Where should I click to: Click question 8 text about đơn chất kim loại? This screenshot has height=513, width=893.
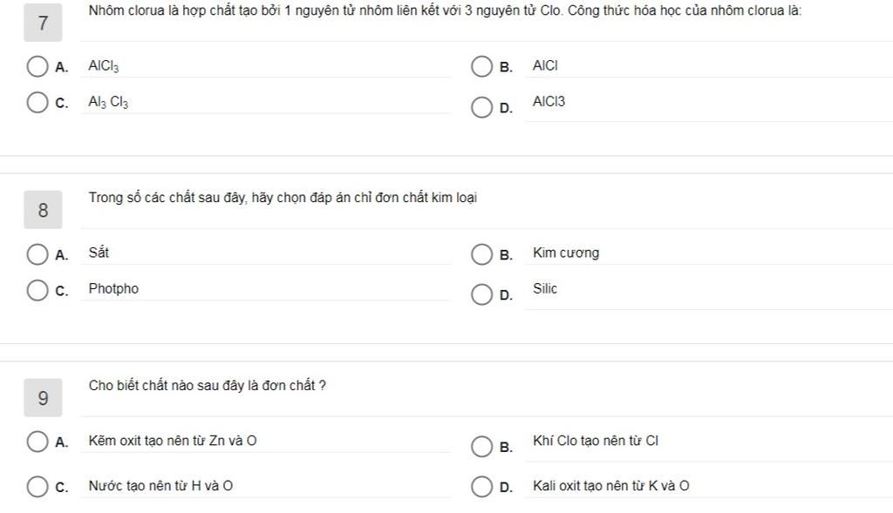(x=283, y=198)
